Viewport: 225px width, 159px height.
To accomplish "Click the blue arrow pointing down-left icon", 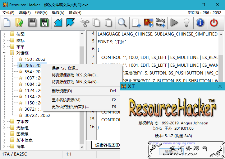I will click(x=58, y=22).
